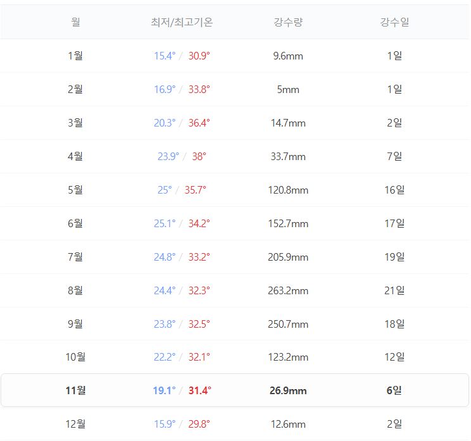The image size is (471, 441).
Task: Click the 월 column header
Action: (x=75, y=22)
